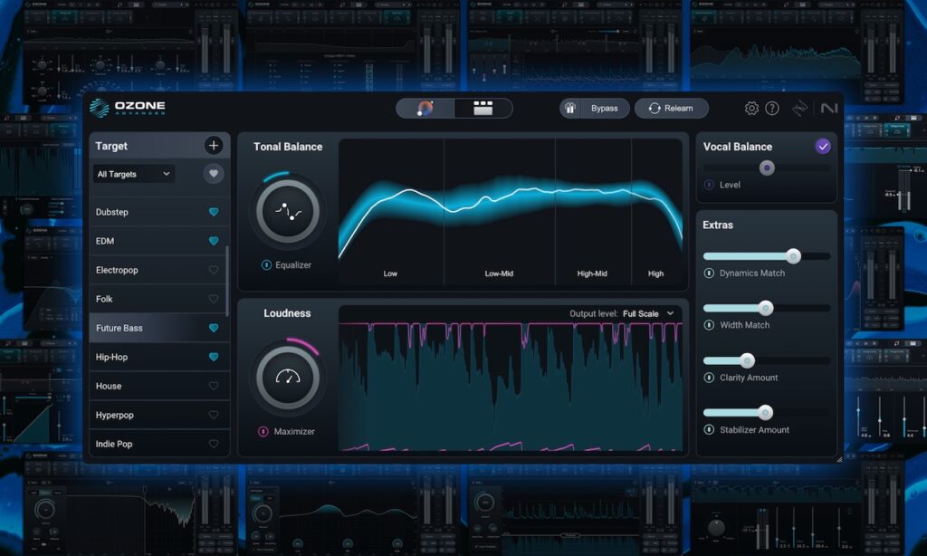Click the loudness waveform display

click(x=511, y=387)
